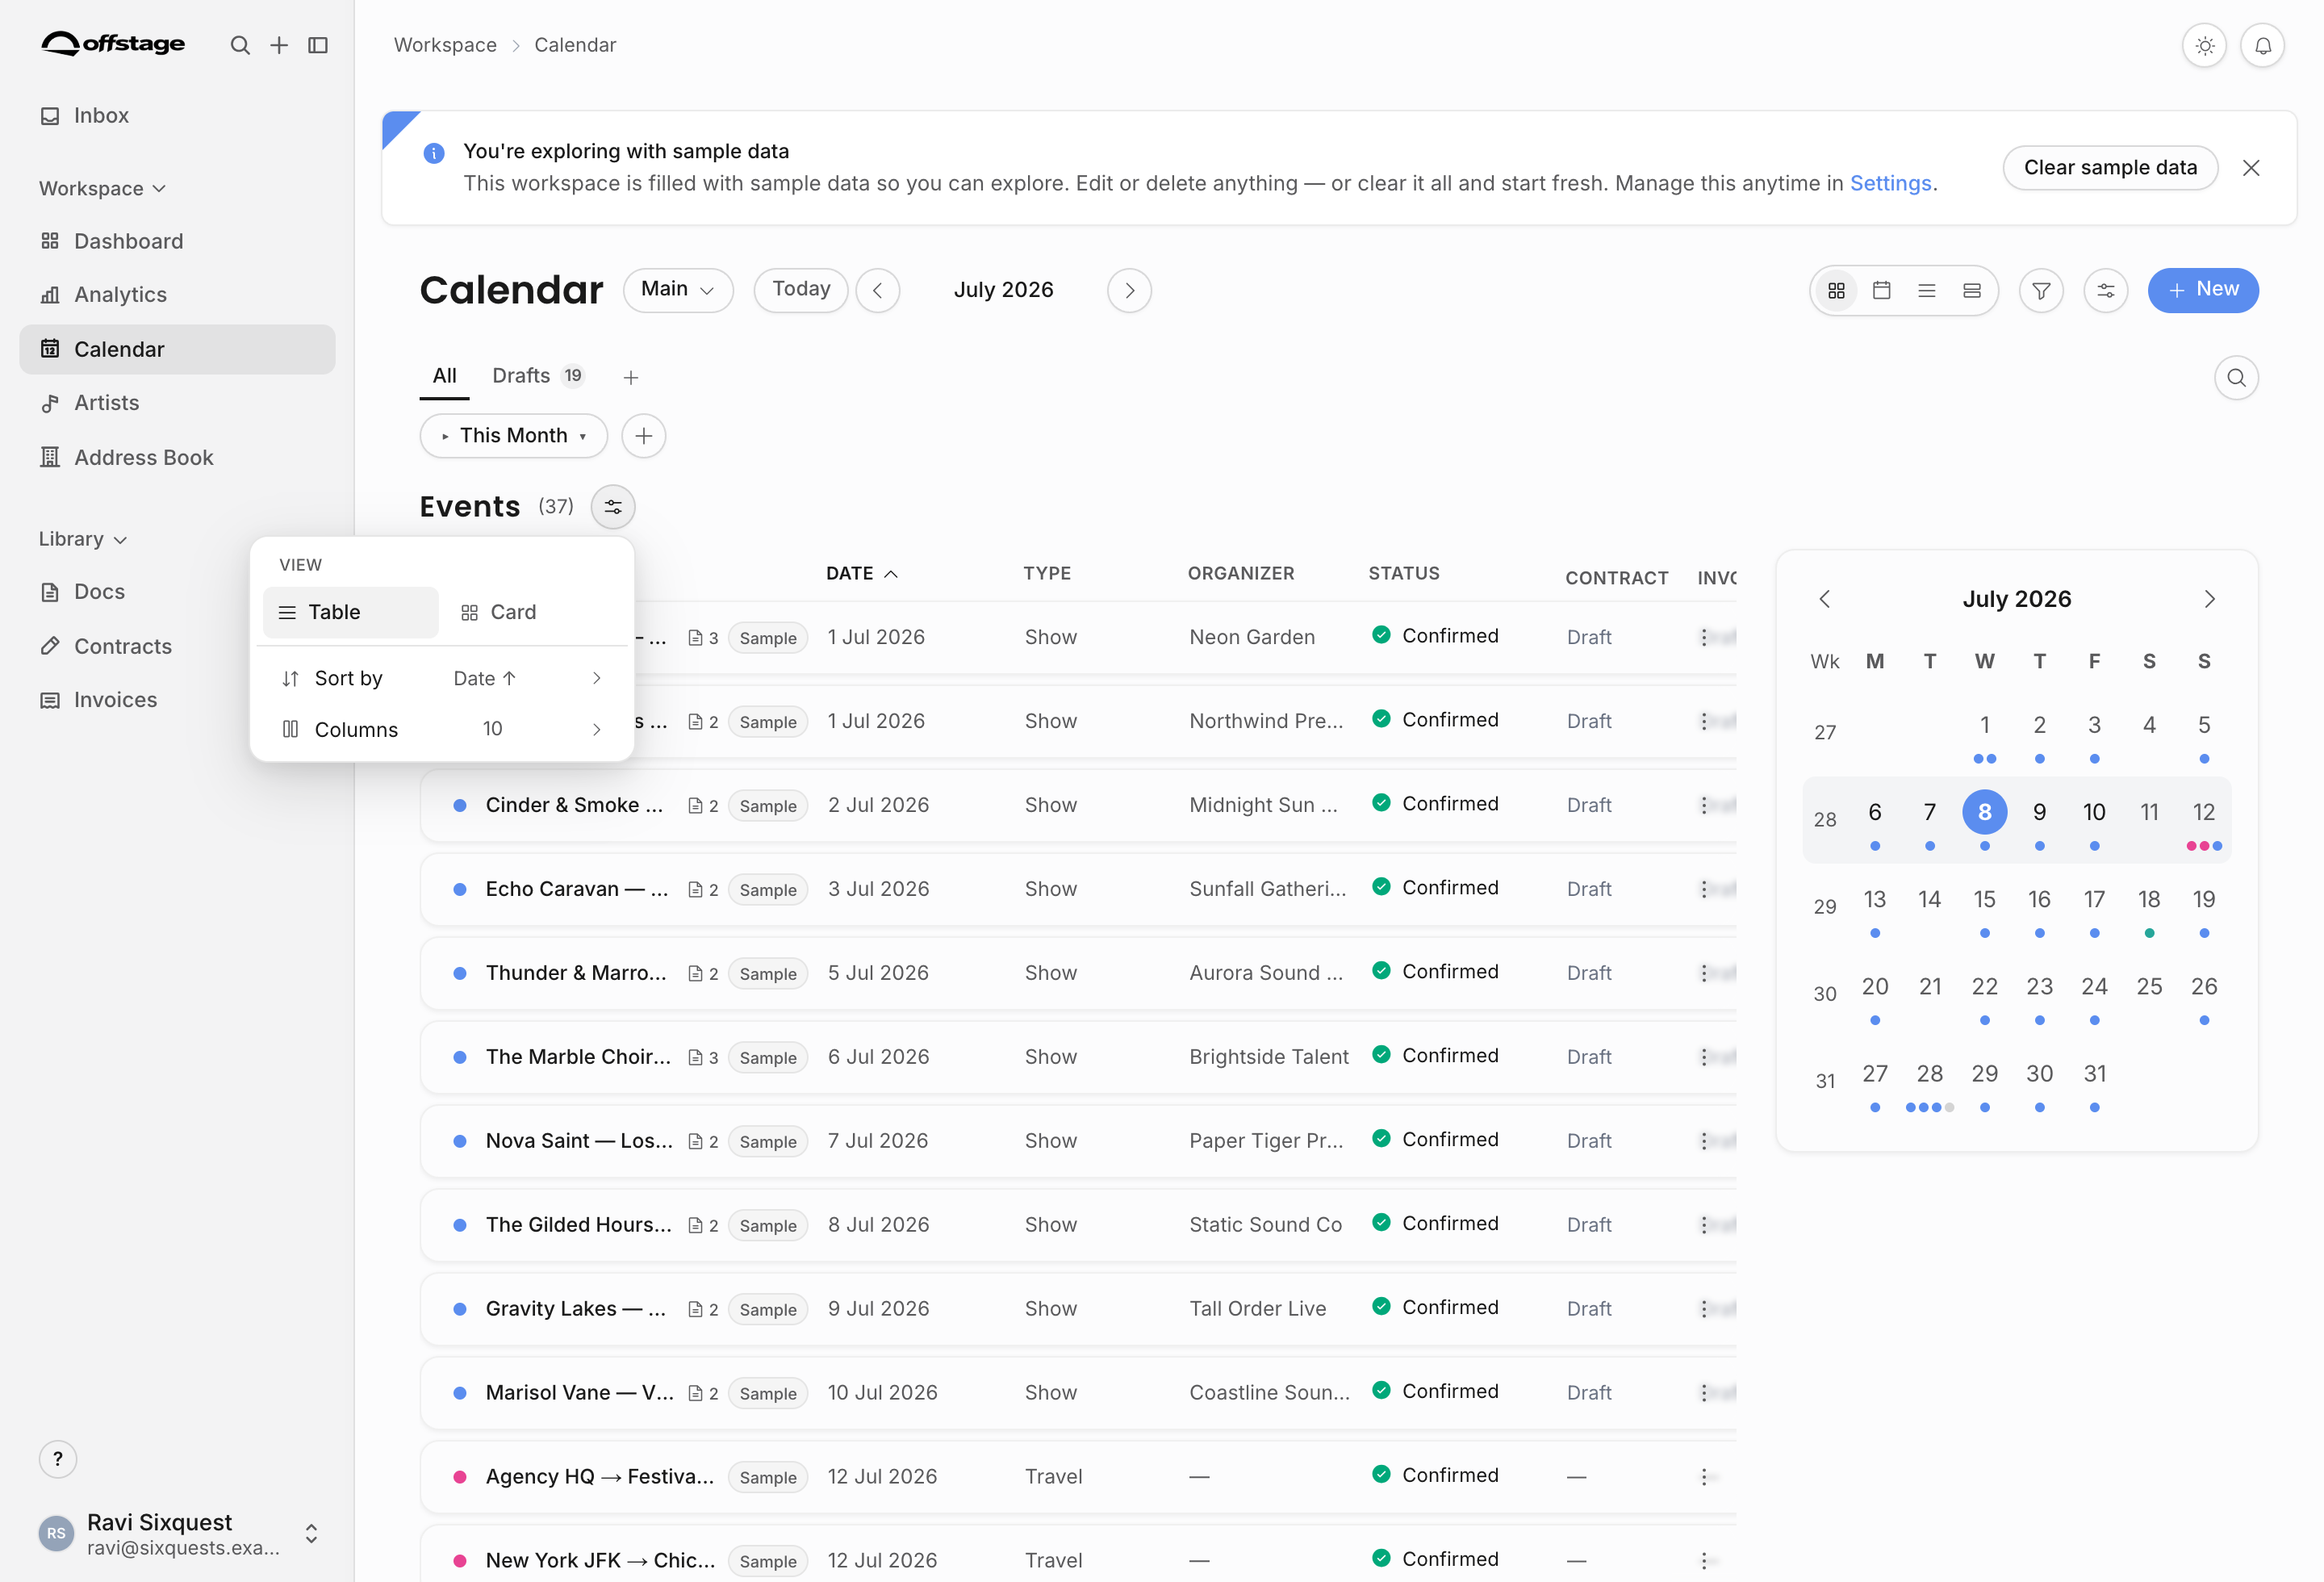Click the Events view options sliders icon

(x=613, y=507)
